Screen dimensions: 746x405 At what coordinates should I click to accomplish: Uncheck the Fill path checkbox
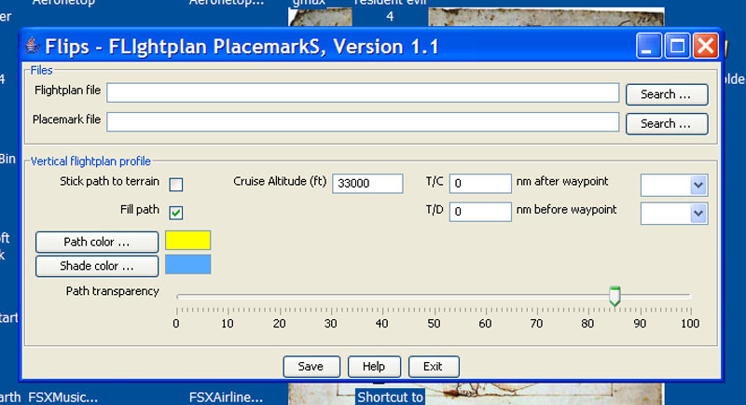coord(175,212)
